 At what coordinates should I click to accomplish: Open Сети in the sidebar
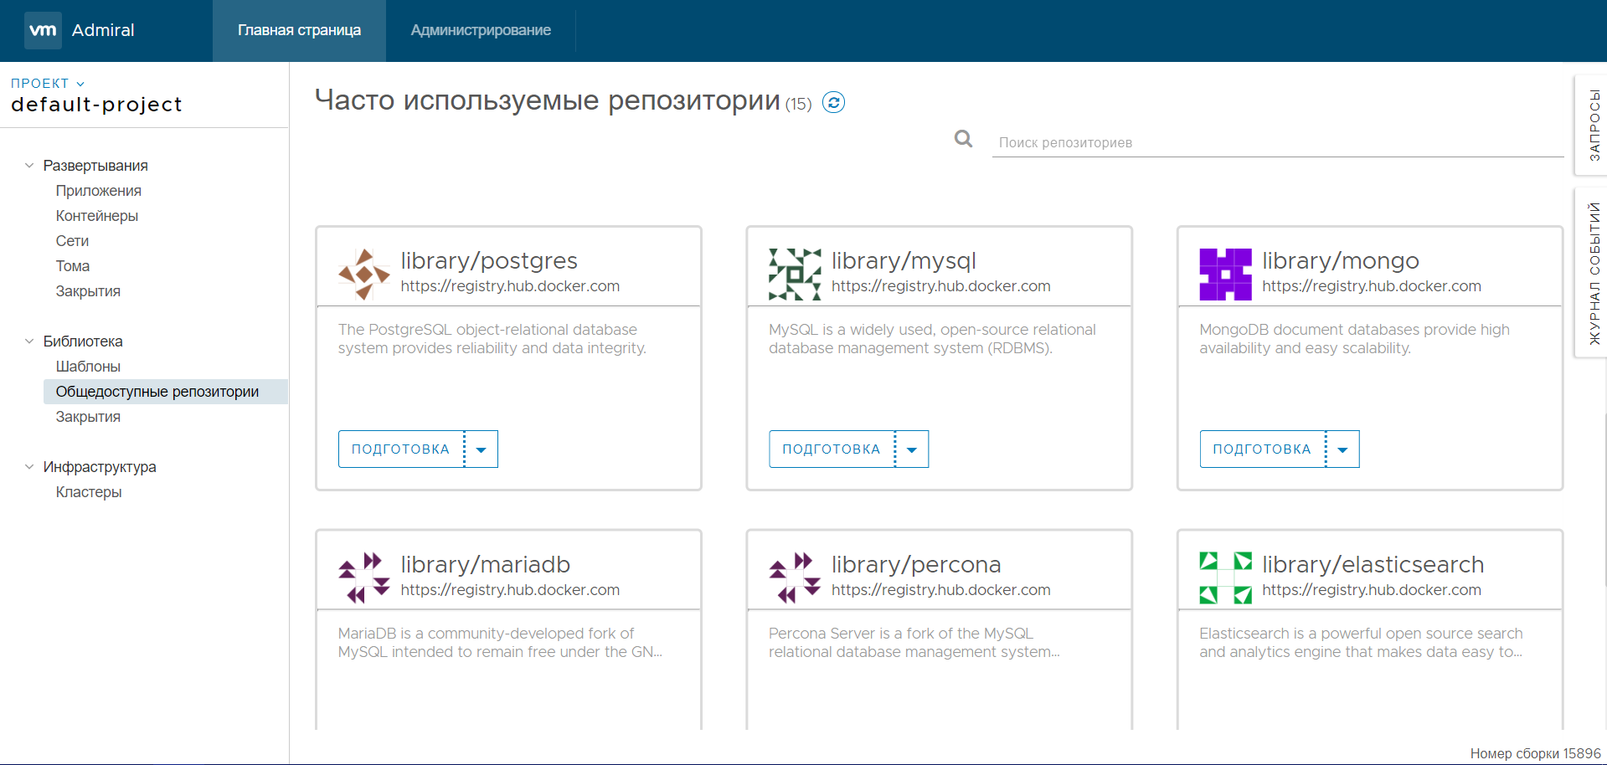(72, 241)
